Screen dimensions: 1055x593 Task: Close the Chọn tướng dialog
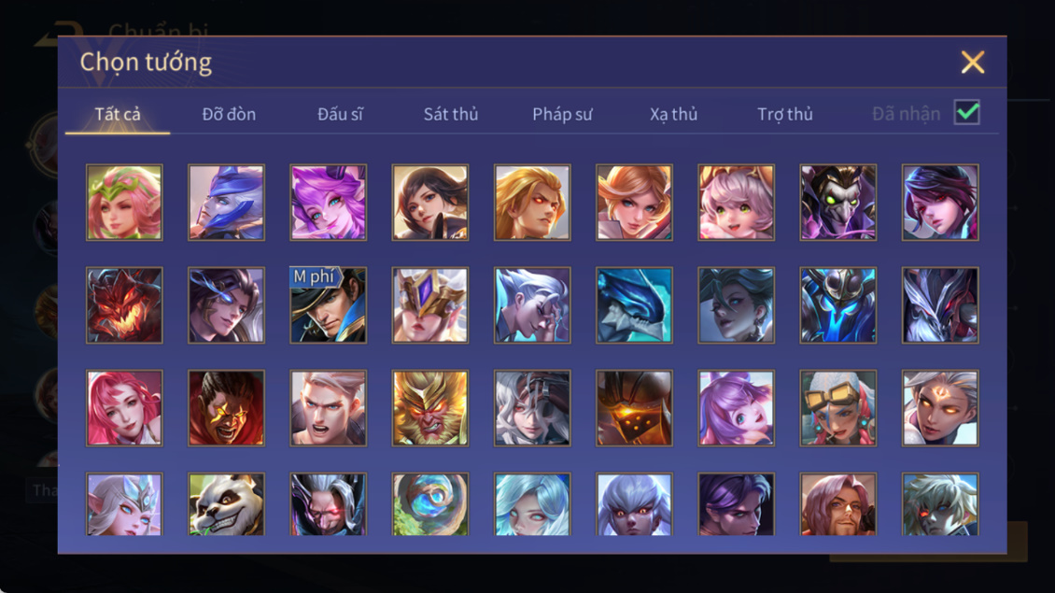973,62
